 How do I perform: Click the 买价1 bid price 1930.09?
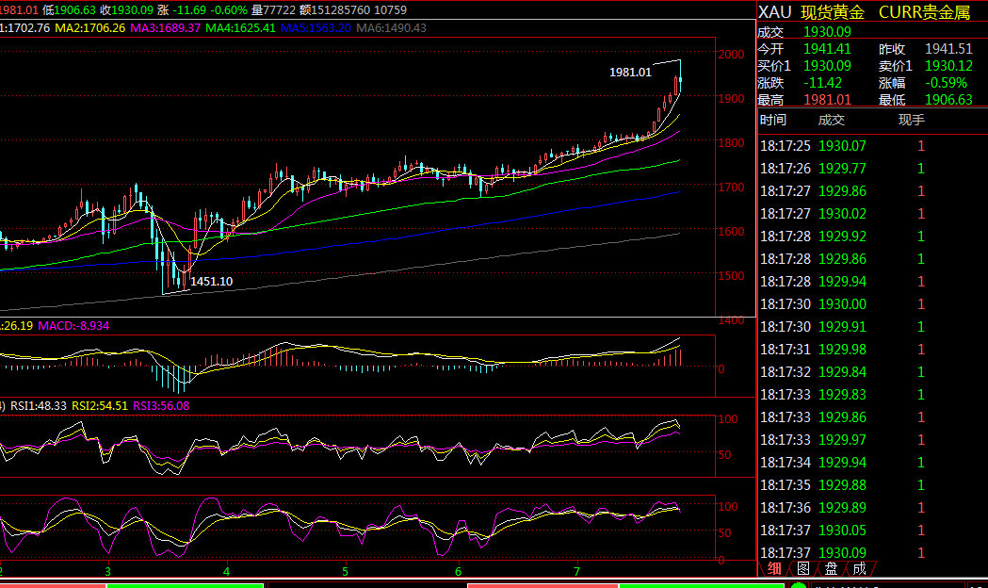(x=827, y=66)
